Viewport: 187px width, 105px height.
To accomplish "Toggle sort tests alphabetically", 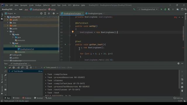I will point(18,67).
